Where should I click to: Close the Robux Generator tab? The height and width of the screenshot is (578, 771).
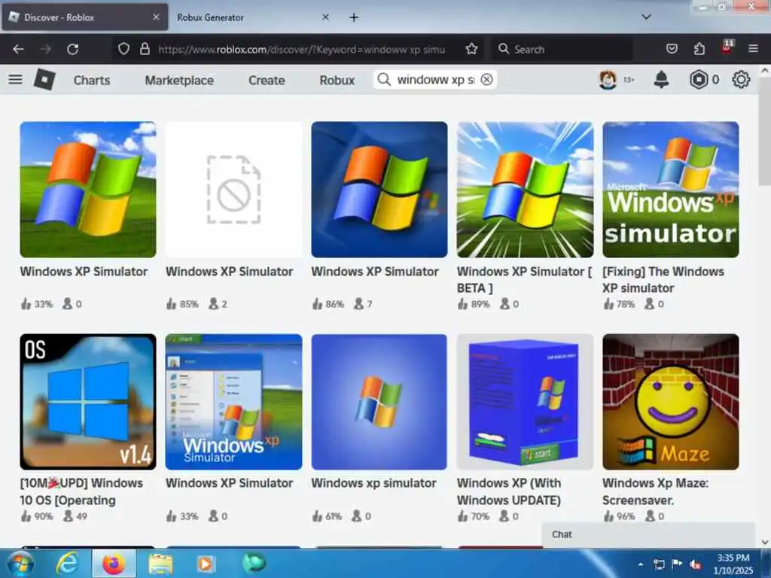coord(325,17)
